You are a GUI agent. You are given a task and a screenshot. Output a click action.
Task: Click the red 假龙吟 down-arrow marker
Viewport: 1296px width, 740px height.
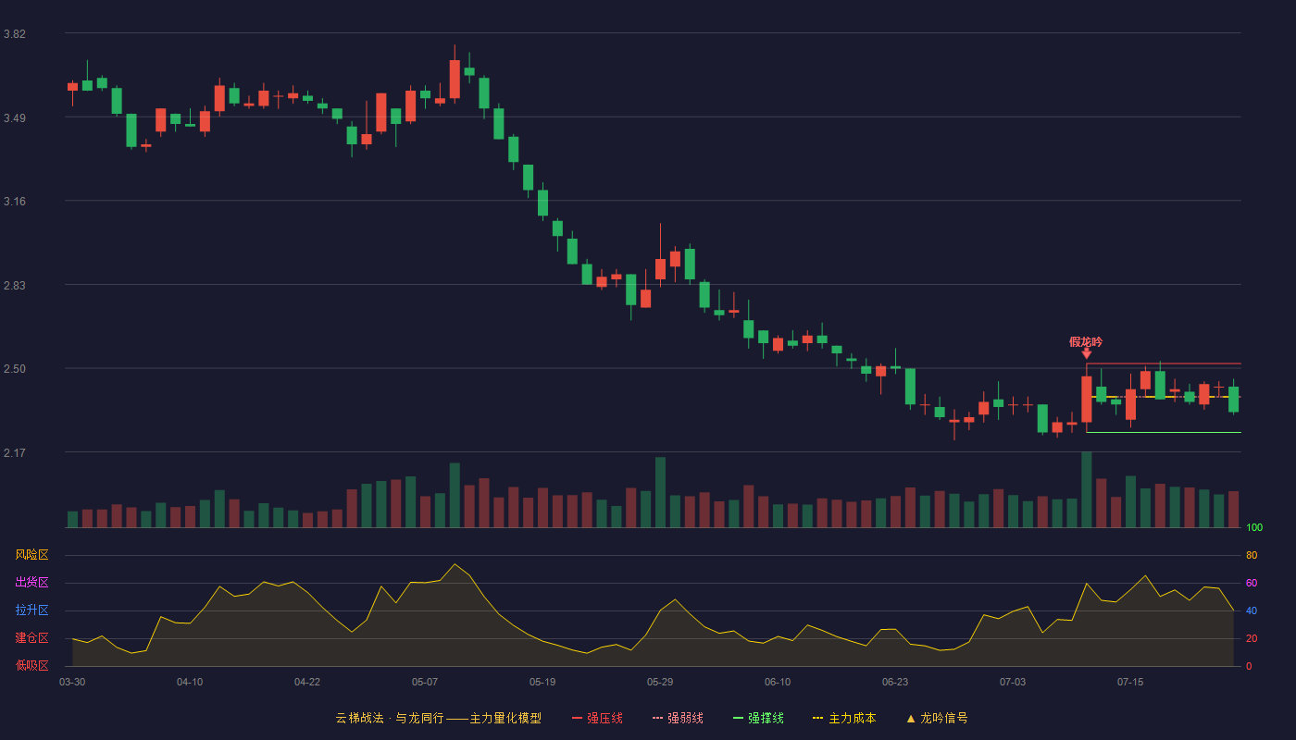point(1086,353)
